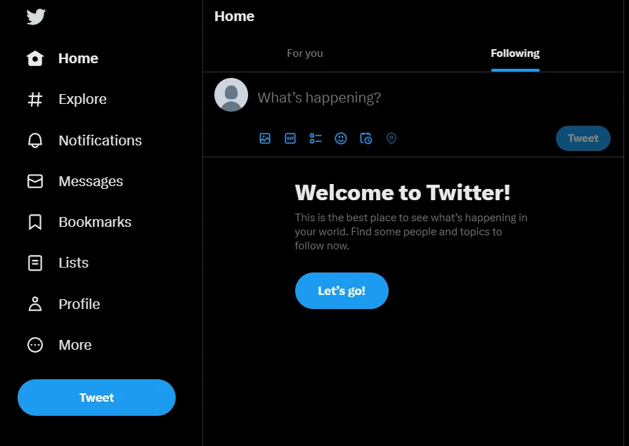Image resolution: width=629 pixels, height=446 pixels.
Task: Add a photo using the media icon
Action: [265, 138]
